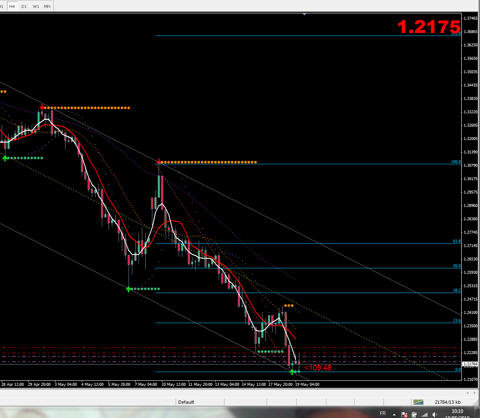The image size is (480, 418).
Task: Switch chart to W1 timeframe
Action: pyautogui.click(x=36, y=6)
